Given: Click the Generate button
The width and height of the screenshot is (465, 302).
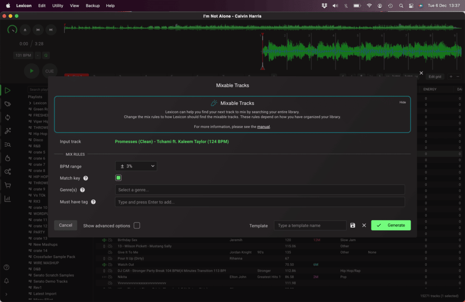Looking at the screenshot, I should [x=391, y=225].
